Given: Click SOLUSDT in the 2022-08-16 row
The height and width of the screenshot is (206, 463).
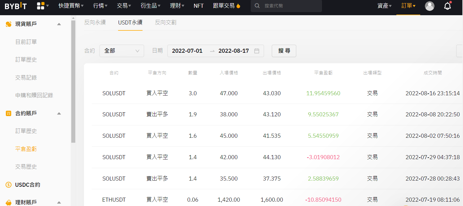Looking at the screenshot, I should 114,93.
